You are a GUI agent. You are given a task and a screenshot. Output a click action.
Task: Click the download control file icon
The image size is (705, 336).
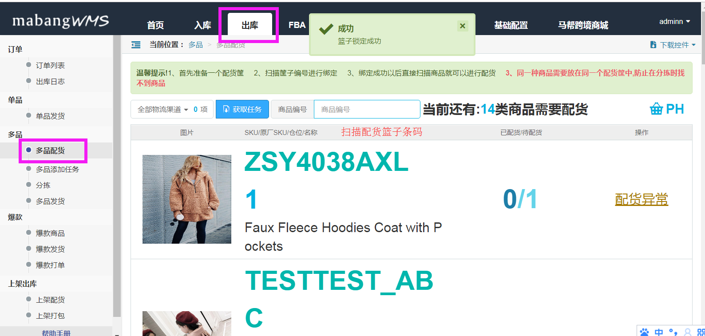pyautogui.click(x=653, y=45)
